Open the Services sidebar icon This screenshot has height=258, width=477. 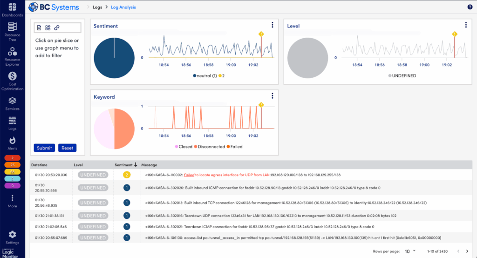(12, 101)
